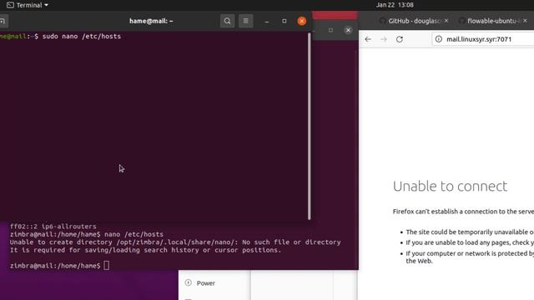This screenshot has height=300, width=534.
Task: Reload the Firefox page
Action: pyautogui.click(x=400, y=39)
